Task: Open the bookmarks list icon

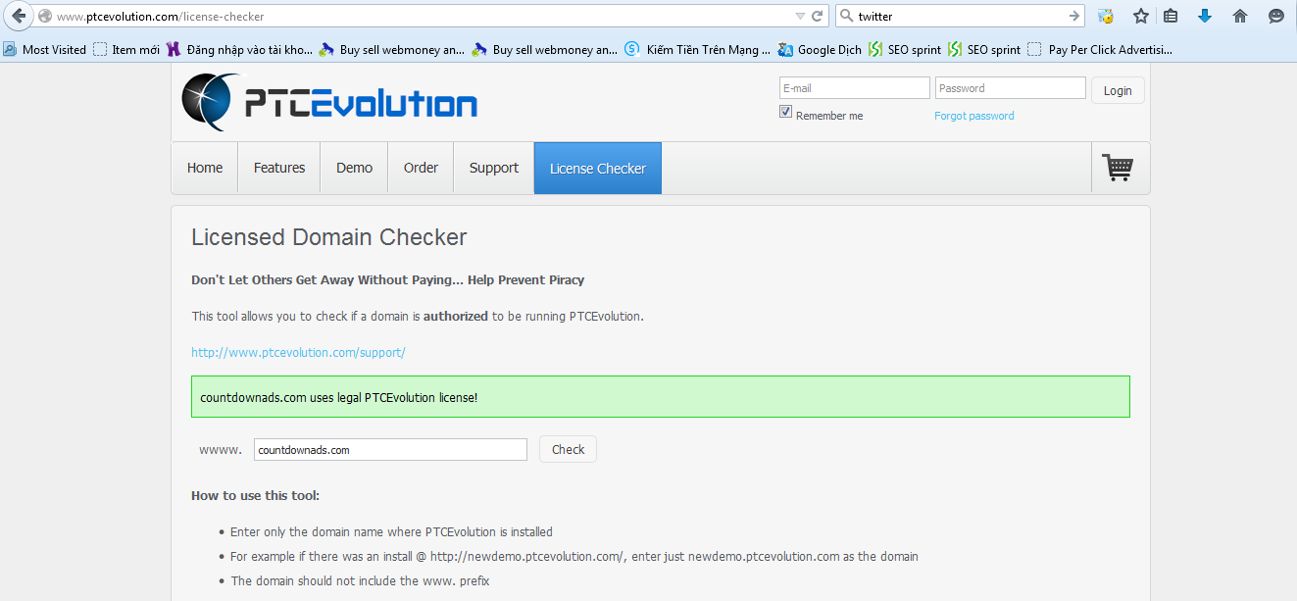Action: point(1171,16)
